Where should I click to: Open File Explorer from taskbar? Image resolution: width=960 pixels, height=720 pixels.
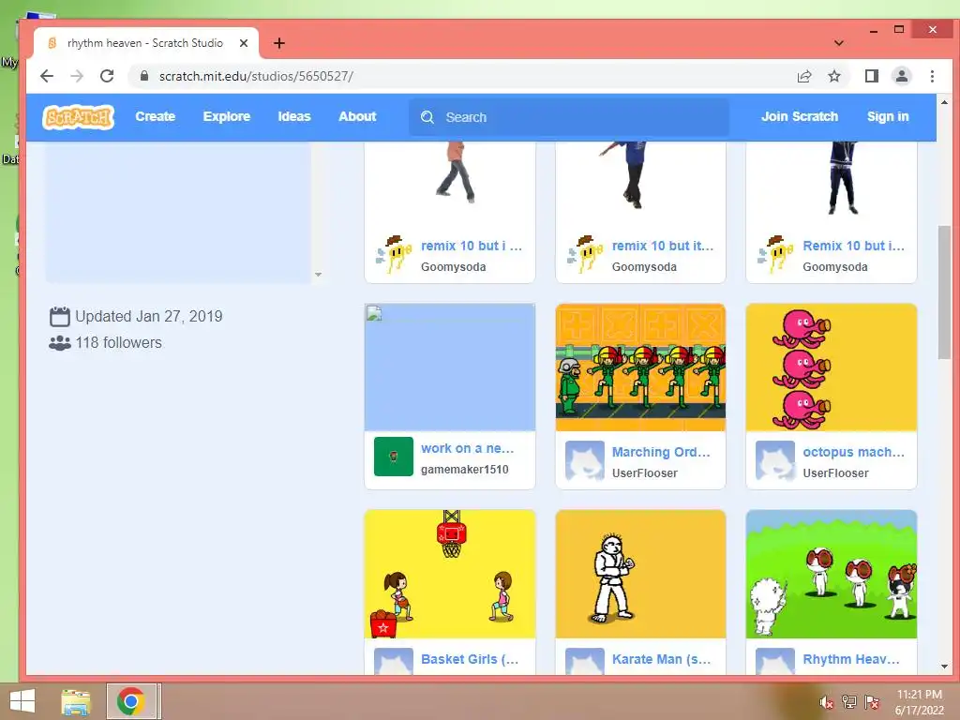(x=76, y=701)
